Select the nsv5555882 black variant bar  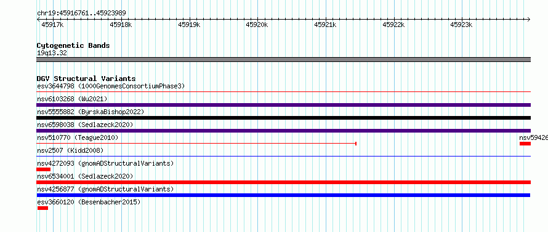point(283,118)
